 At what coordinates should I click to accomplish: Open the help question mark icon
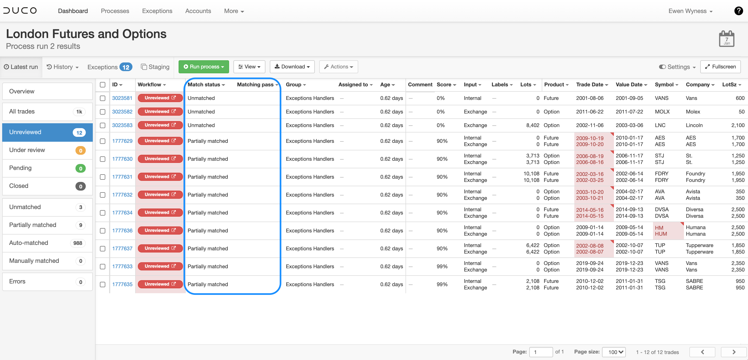(739, 11)
